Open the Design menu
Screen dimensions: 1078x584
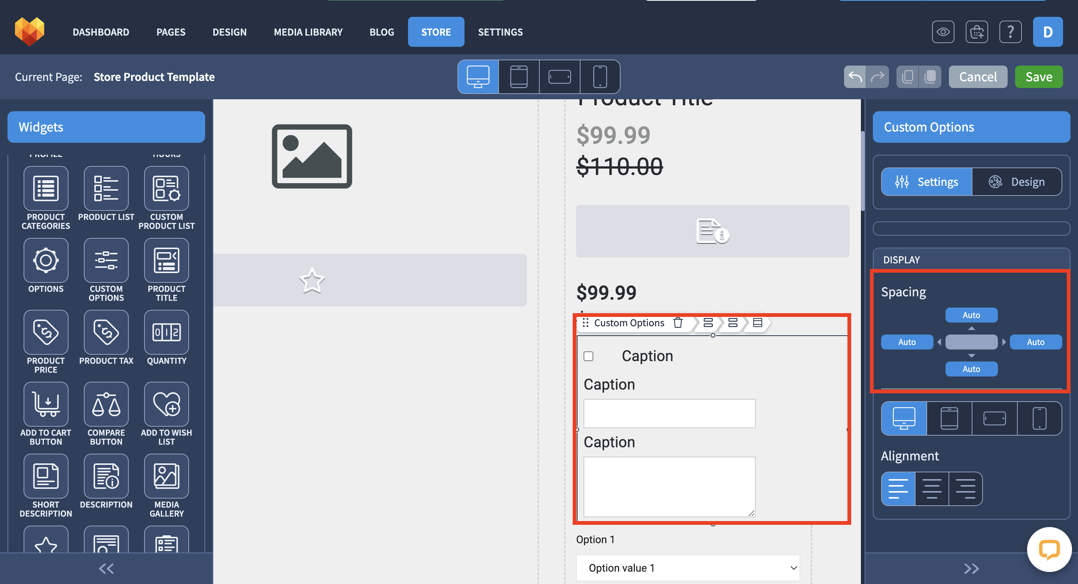[229, 32]
